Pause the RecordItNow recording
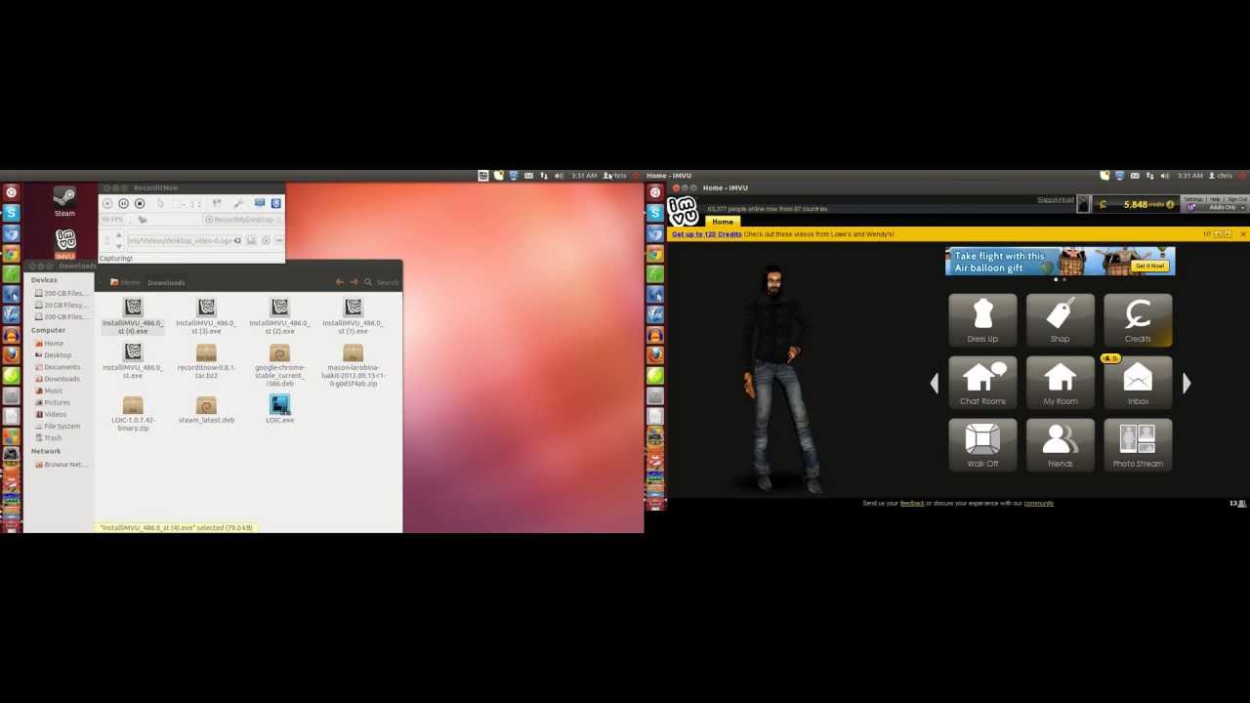The height and width of the screenshot is (703, 1250). [x=123, y=203]
